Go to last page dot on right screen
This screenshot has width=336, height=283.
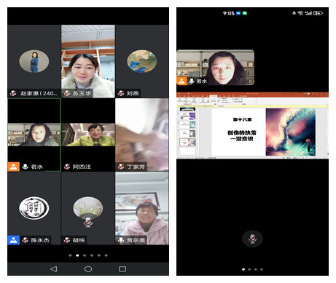point(262,269)
